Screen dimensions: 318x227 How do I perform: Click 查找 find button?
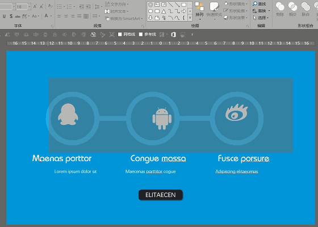[x=260, y=4]
